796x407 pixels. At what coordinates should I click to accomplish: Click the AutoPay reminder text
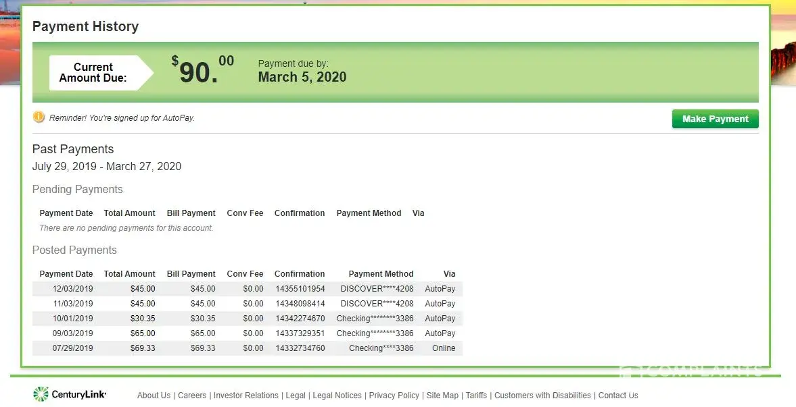tap(122, 117)
